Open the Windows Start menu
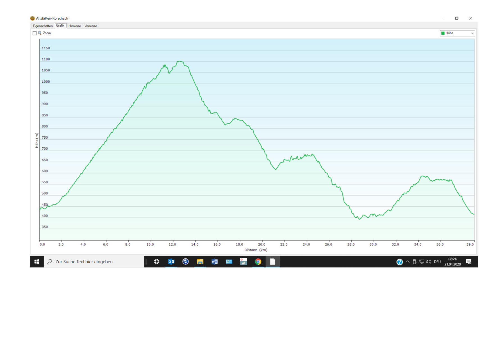This screenshot has height=349, width=493. click(37, 262)
